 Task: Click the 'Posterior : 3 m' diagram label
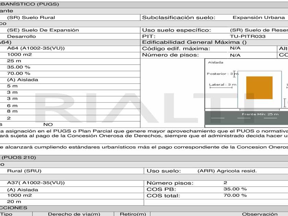[x=222, y=74]
